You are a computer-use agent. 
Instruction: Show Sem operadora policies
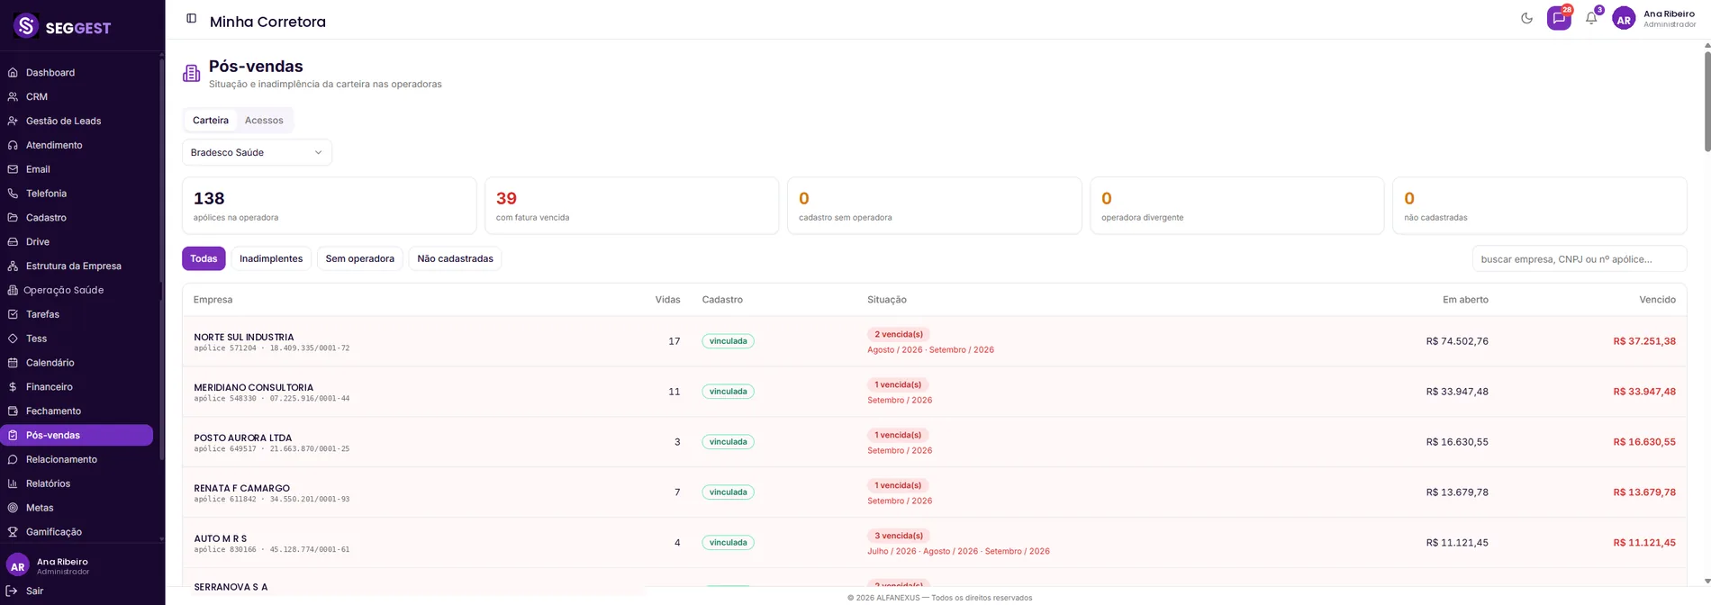tap(360, 258)
